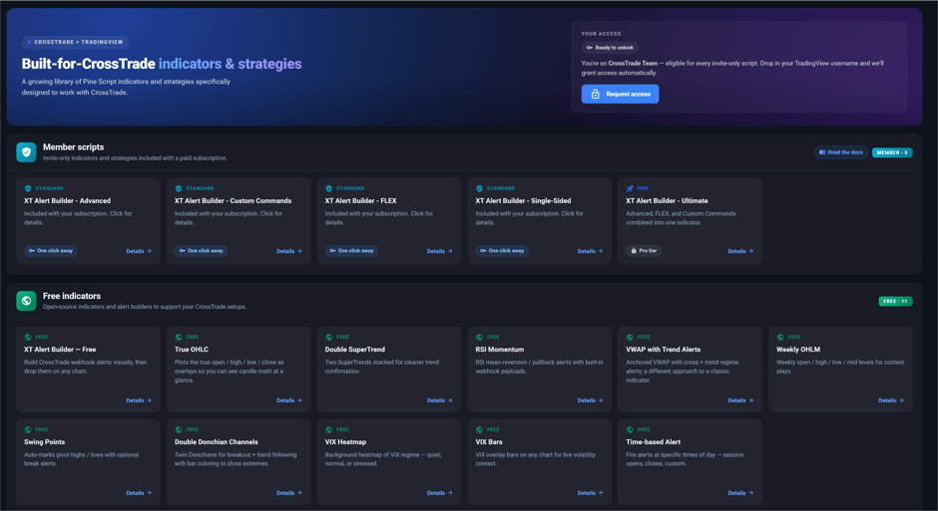Click the FREE globe icon on VWAP card
Image resolution: width=938 pixels, height=511 pixels.
click(630, 337)
